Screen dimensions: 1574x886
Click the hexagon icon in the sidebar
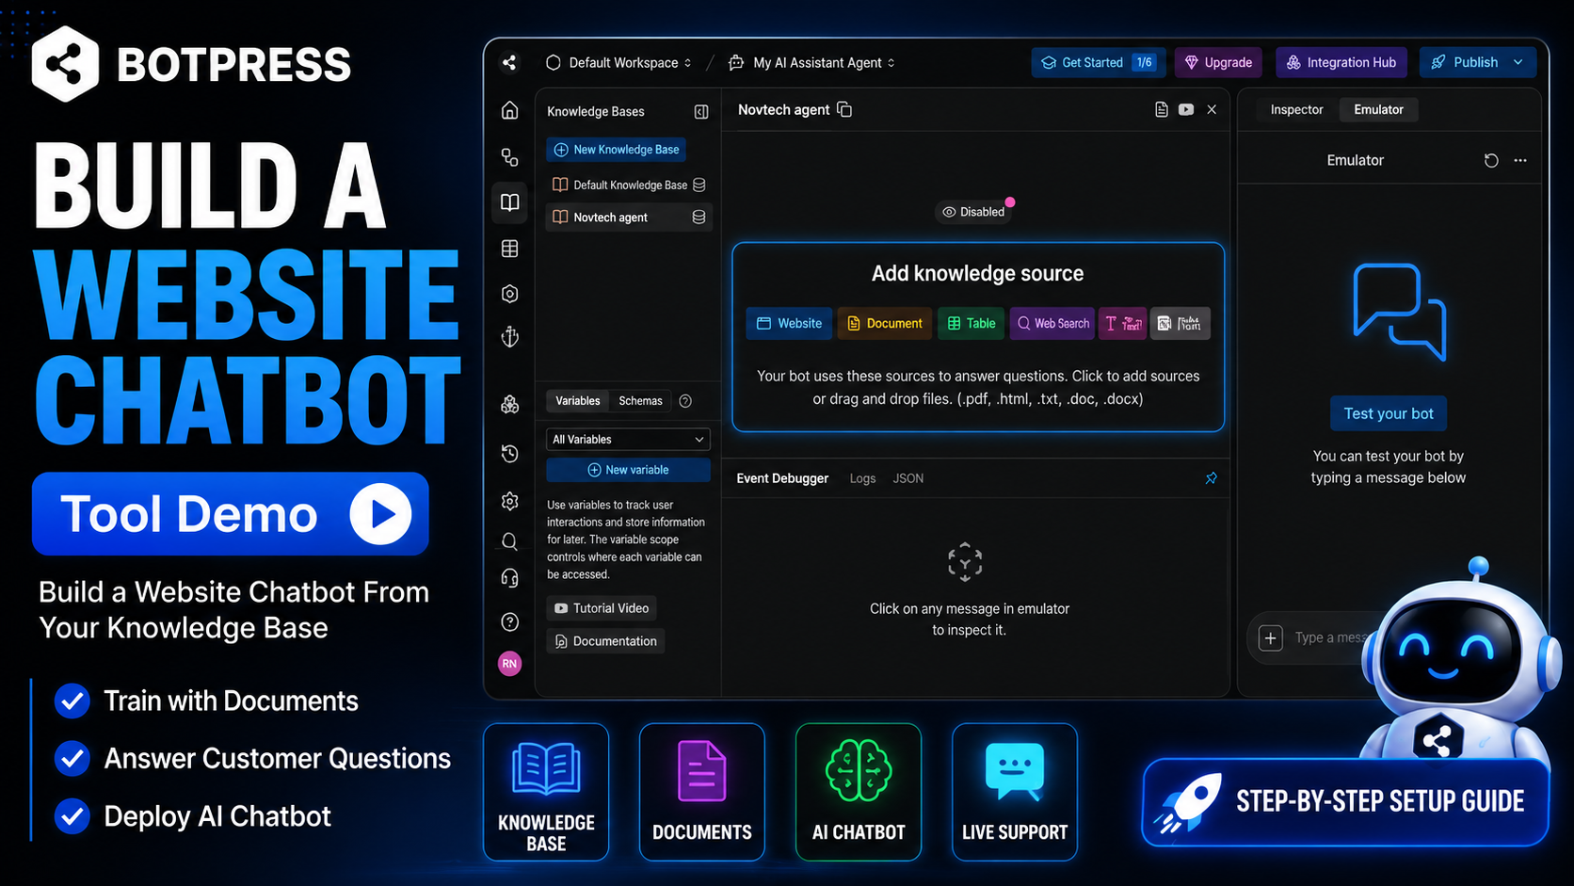click(x=509, y=294)
